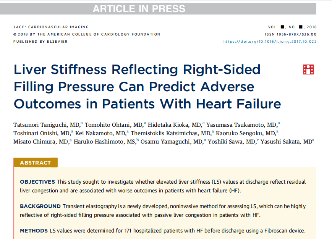Screen dimensions: 332x239
Task: Click author Tomohito Ohtani's name
Action: [114, 125]
